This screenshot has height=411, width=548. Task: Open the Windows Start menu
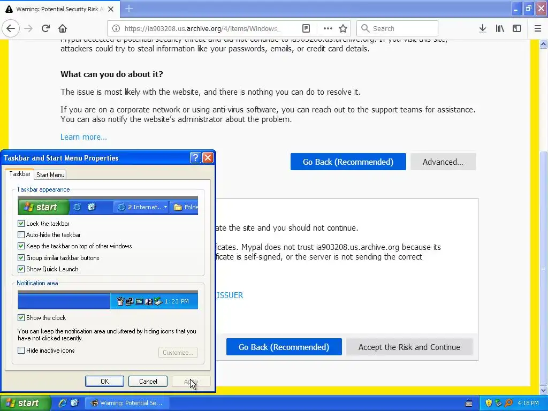coord(25,403)
